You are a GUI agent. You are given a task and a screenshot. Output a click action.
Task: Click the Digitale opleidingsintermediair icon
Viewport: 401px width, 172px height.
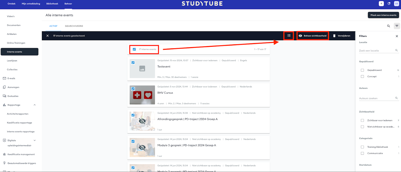tap(4, 140)
